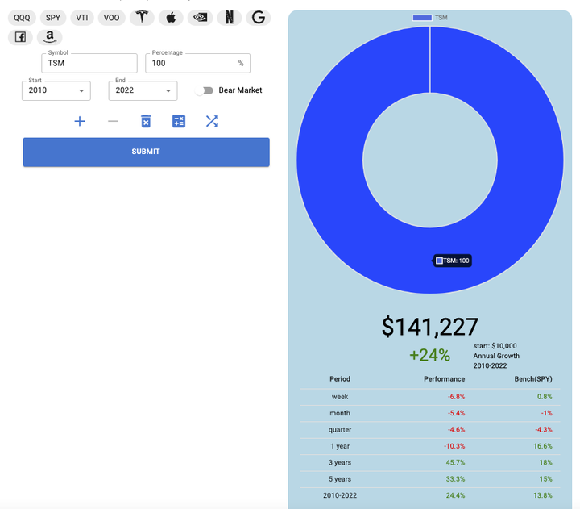Click the +24% annual growth figure
580x509 pixels.
(429, 355)
